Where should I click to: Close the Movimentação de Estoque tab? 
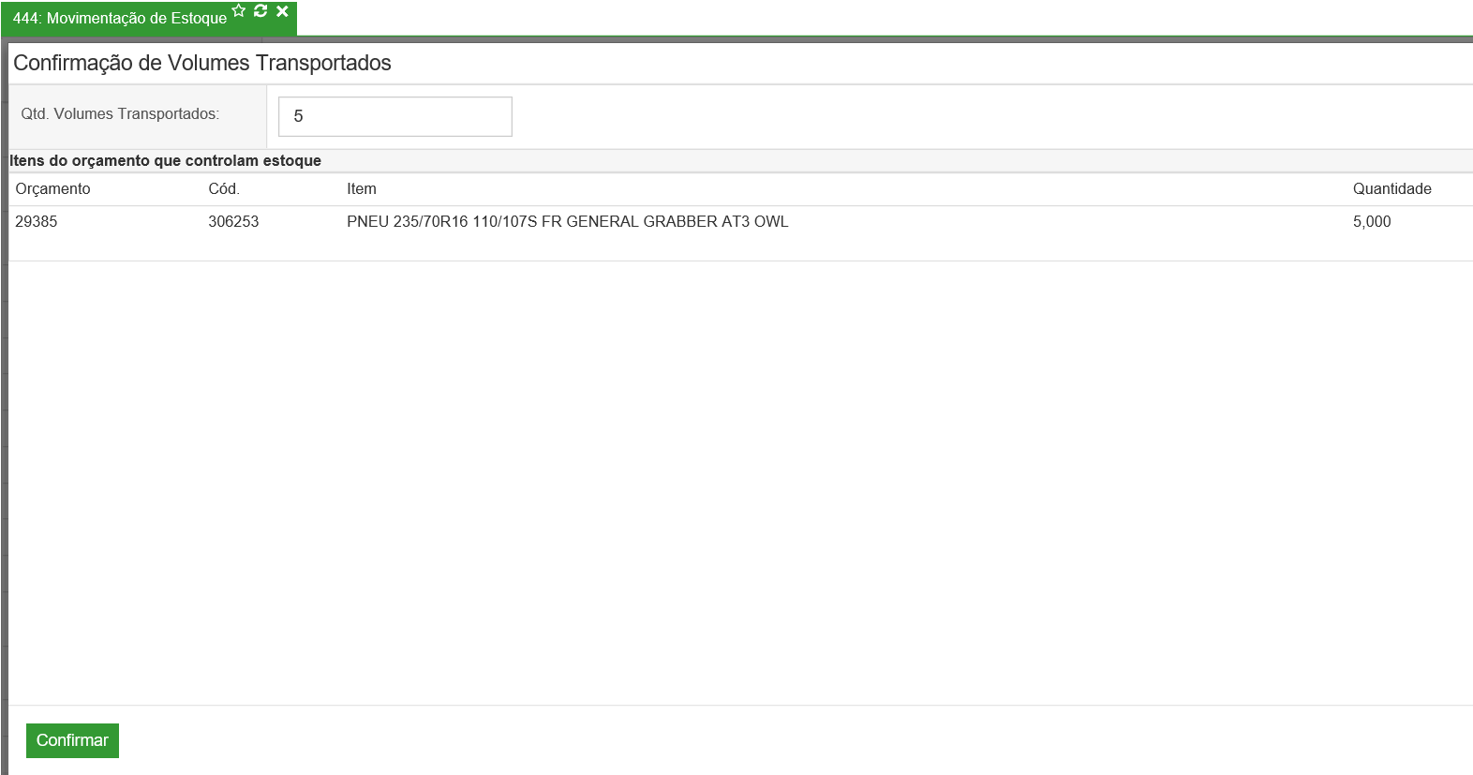tap(282, 11)
